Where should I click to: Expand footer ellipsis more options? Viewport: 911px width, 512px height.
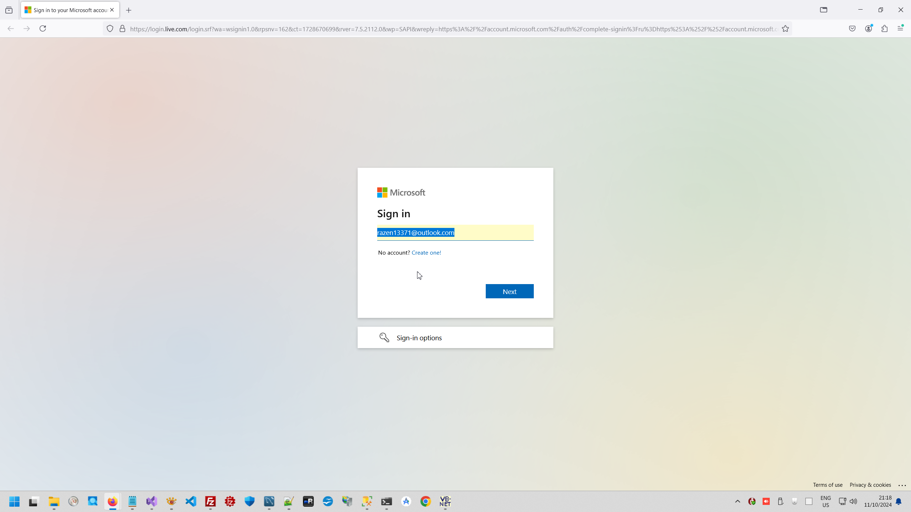[x=902, y=485]
